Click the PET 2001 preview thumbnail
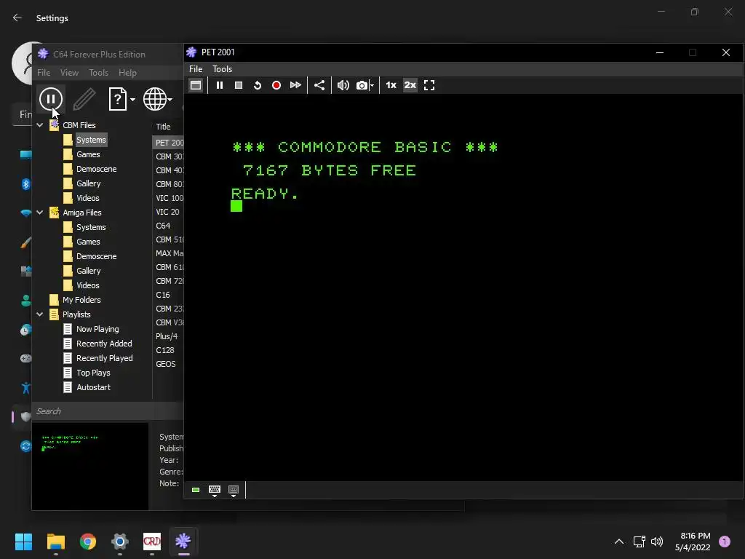The width and height of the screenshot is (745, 559). click(x=90, y=467)
